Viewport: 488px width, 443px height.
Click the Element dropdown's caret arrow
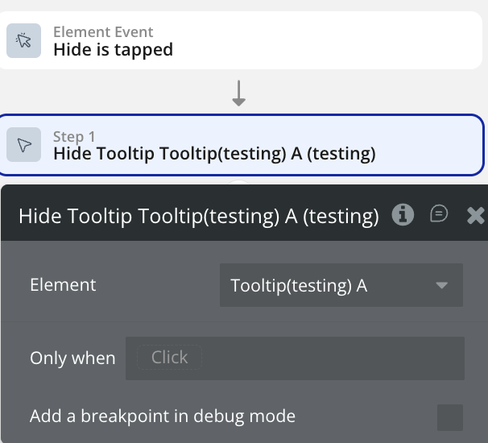tap(441, 285)
